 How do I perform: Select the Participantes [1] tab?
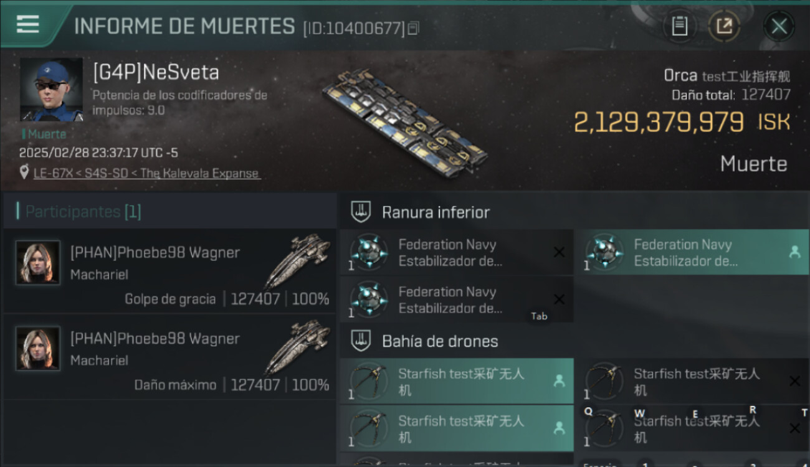[x=83, y=211]
